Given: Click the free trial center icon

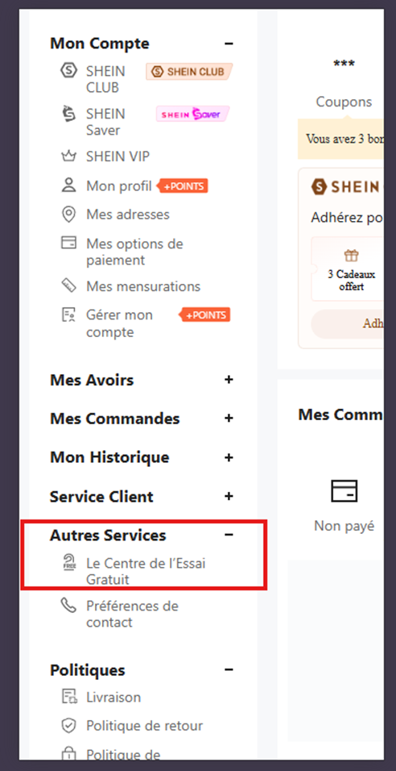Looking at the screenshot, I should pyautogui.click(x=69, y=564).
